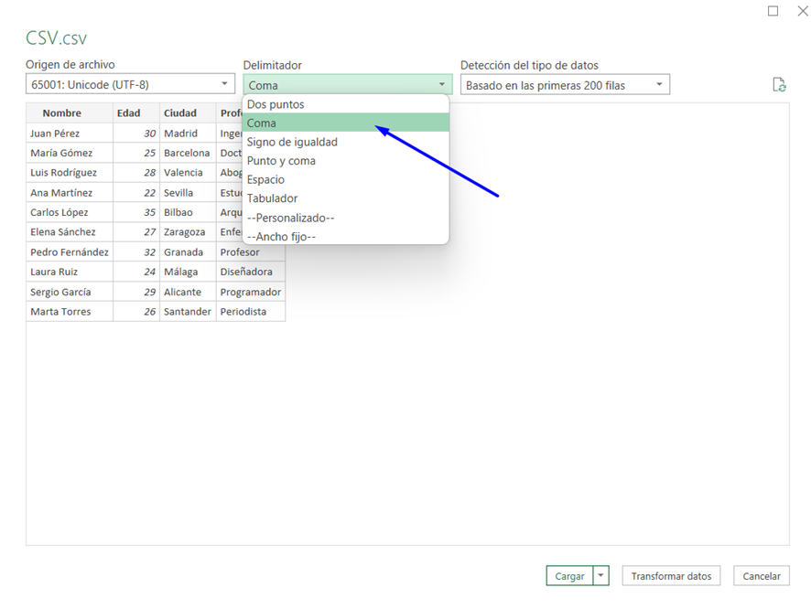Screen dimensions: 811x609
Task: Choose --Ancho fijo-- delimiter option
Action: (345, 237)
